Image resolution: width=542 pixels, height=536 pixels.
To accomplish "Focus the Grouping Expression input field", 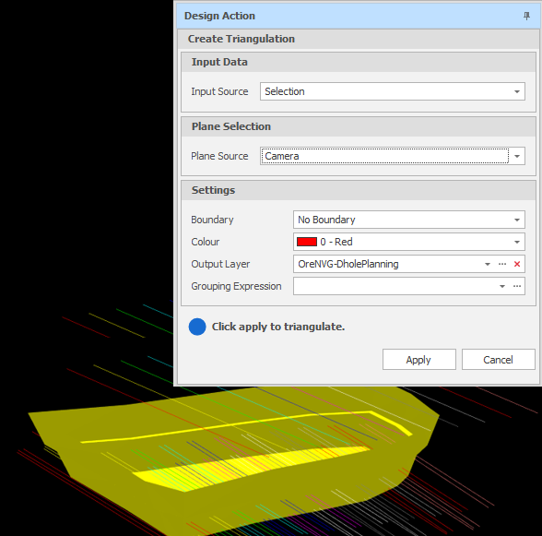I will point(395,286).
